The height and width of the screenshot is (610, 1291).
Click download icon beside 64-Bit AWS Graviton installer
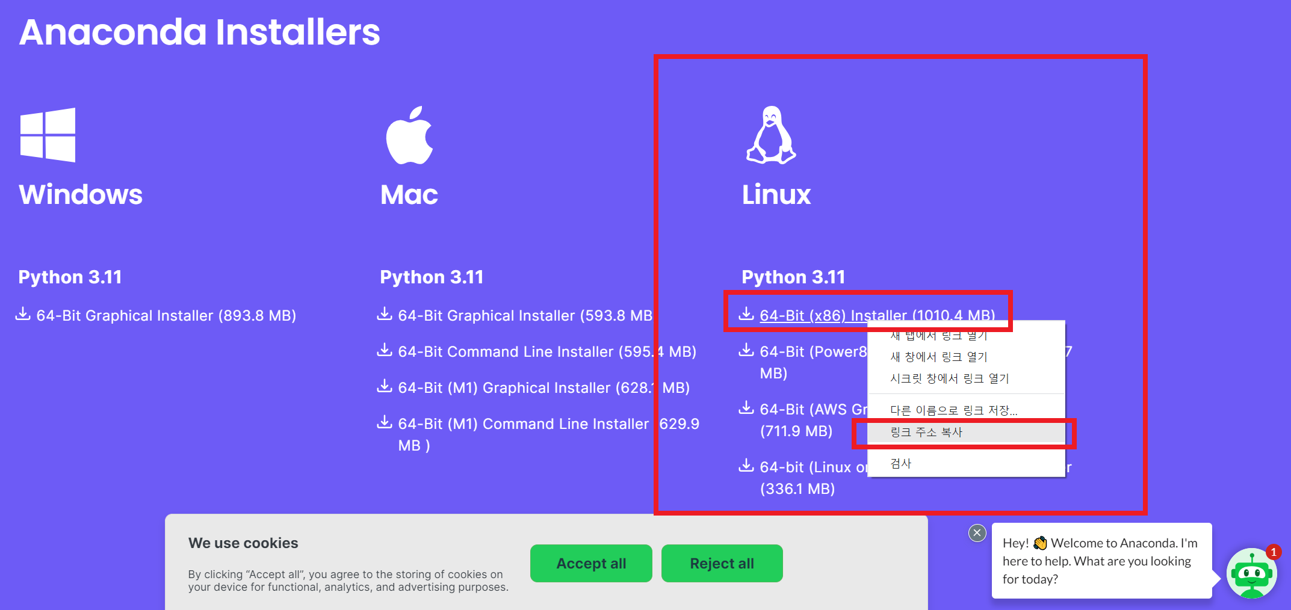[746, 408]
